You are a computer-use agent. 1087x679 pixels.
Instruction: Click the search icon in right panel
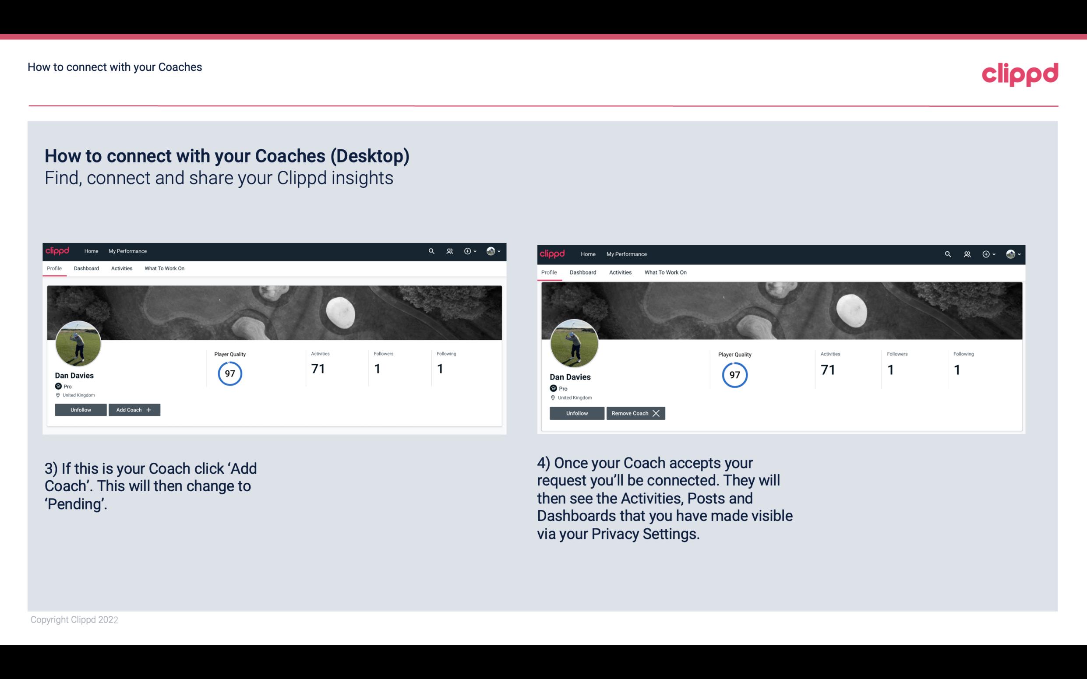coord(948,253)
